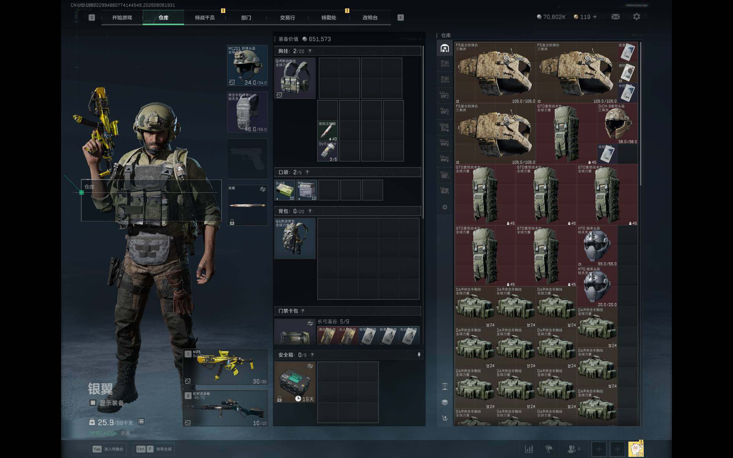Click the cart sell icon in stash sidebar
The width and height of the screenshot is (733, 458).
pyautogui.click(x=445, y=418)
